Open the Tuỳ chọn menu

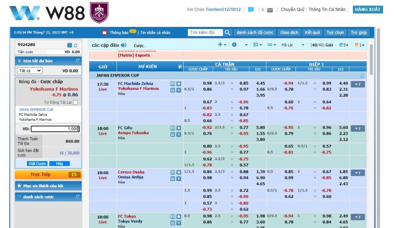click(x=335, y=32)
